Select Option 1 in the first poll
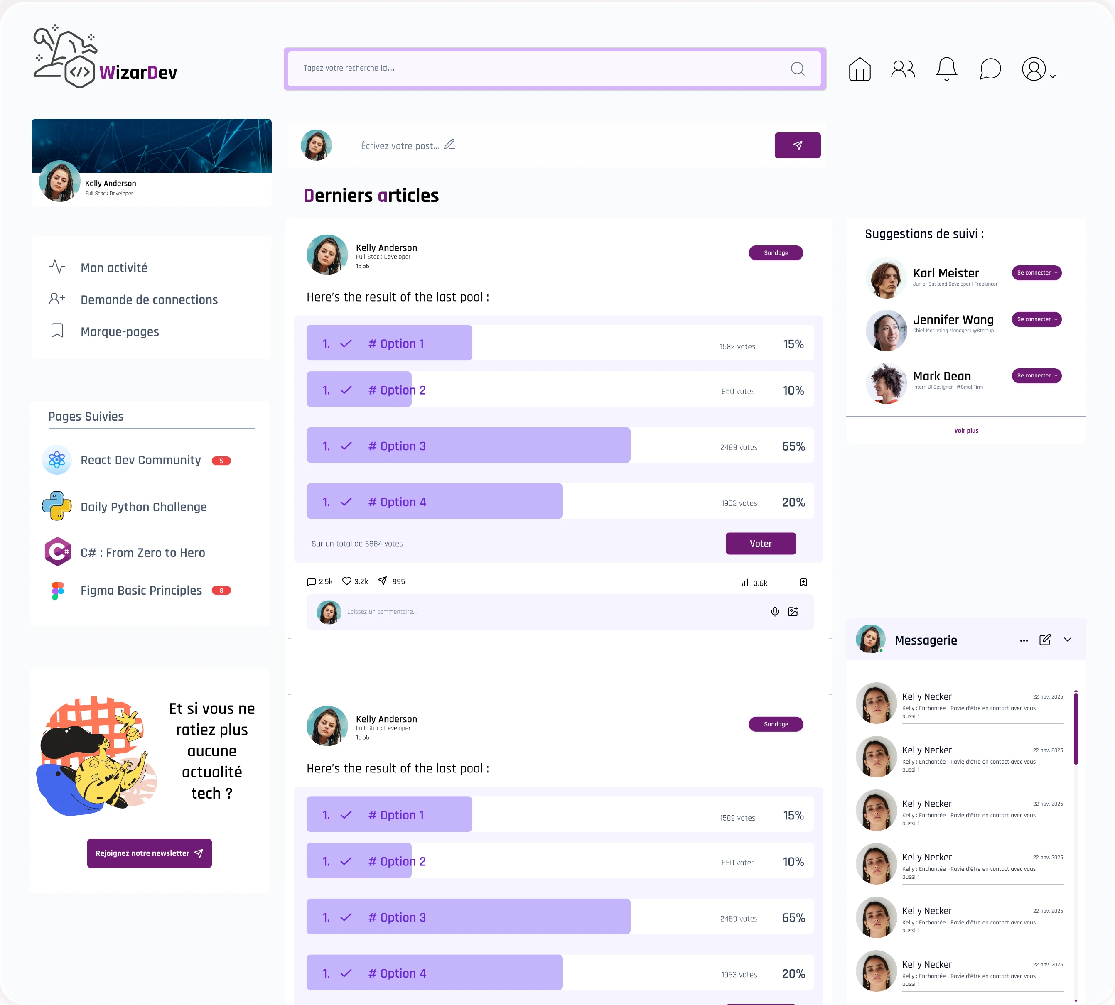1115x1005 pixels. [x=560, y=343]
